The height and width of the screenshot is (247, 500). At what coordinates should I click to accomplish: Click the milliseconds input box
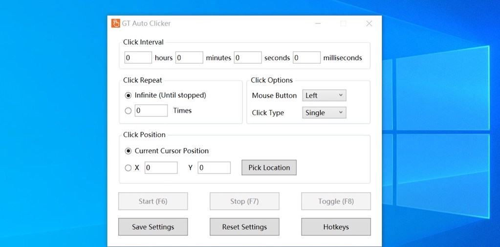pyautogui.click(x=306, y=58)
